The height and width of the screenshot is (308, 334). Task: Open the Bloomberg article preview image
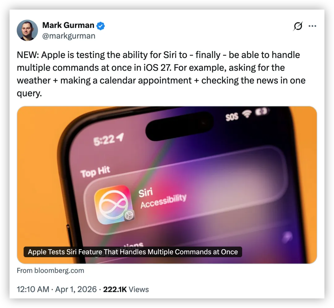(167, 185)
